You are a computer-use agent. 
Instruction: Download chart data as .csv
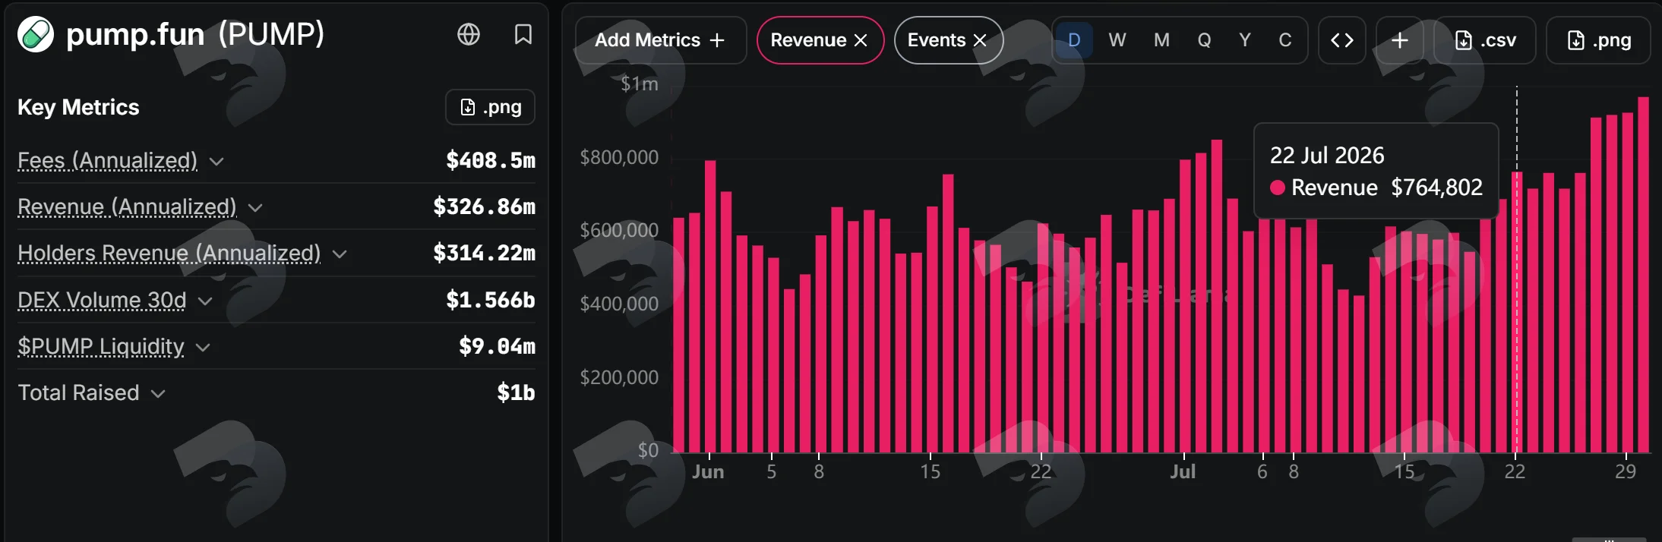[1485, 40]
